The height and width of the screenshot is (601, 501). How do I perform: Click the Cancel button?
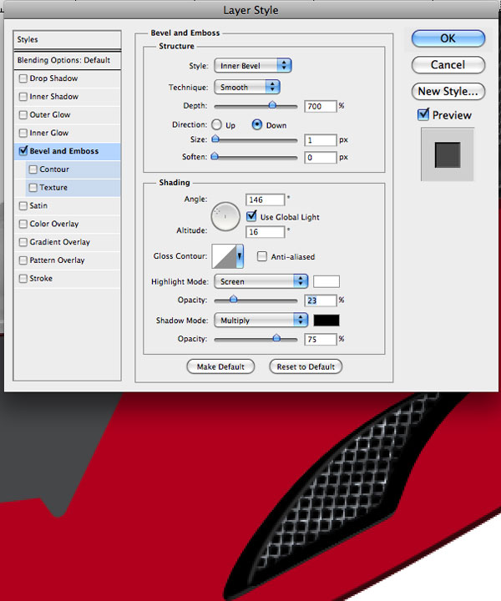pos(448,65)
